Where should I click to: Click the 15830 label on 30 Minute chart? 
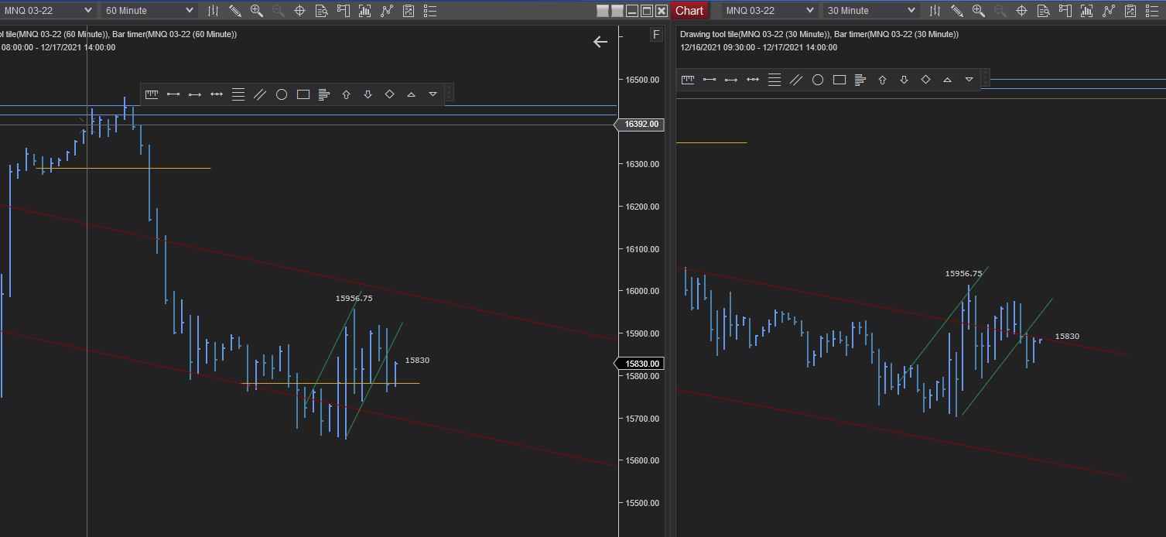coord(1067,336)
